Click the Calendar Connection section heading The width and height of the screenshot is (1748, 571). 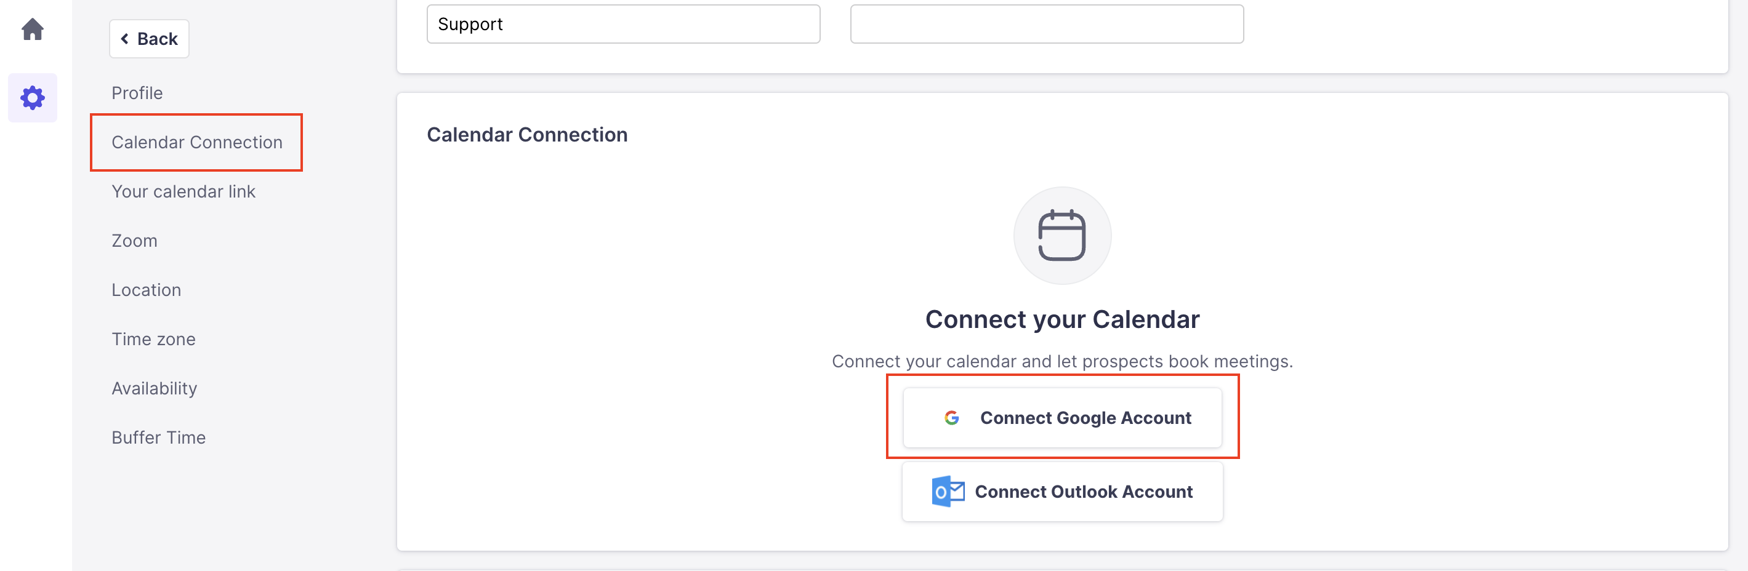click(526, 135)
